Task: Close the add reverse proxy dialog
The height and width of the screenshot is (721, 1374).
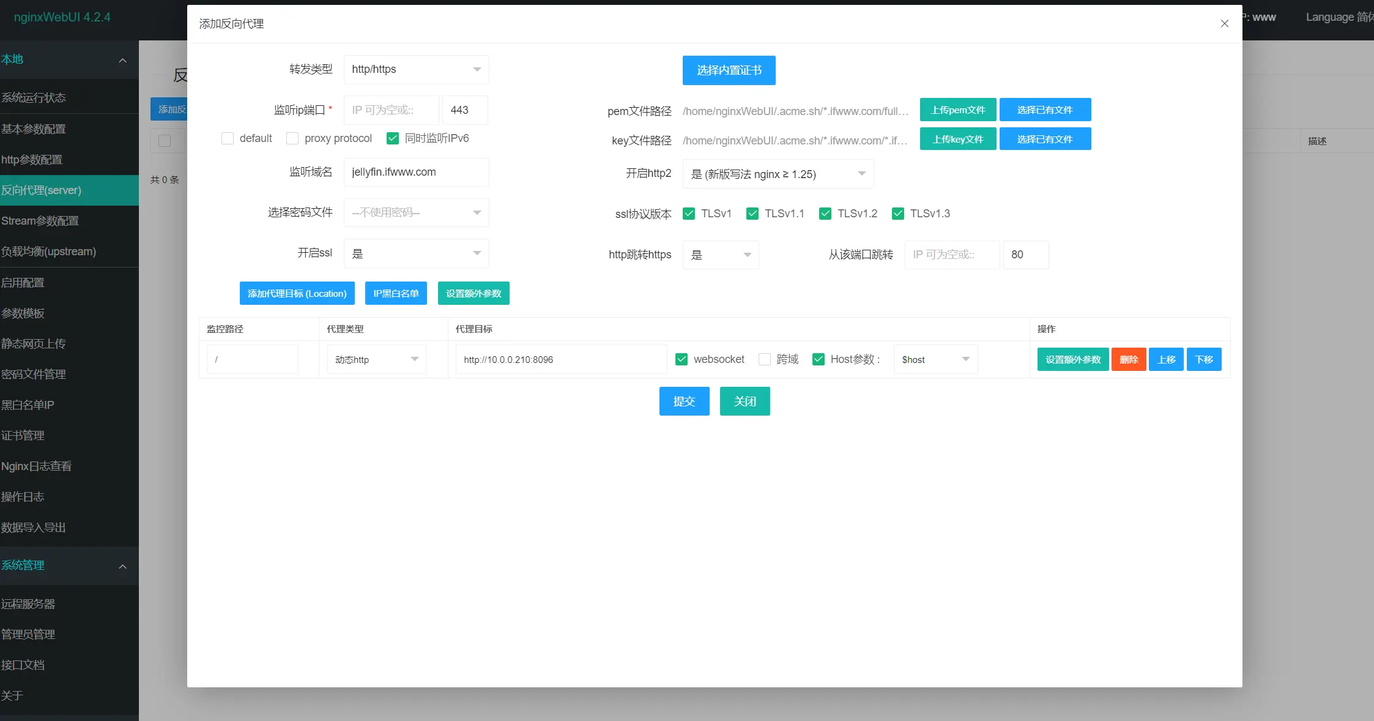Action: [x=1224, y=24]
